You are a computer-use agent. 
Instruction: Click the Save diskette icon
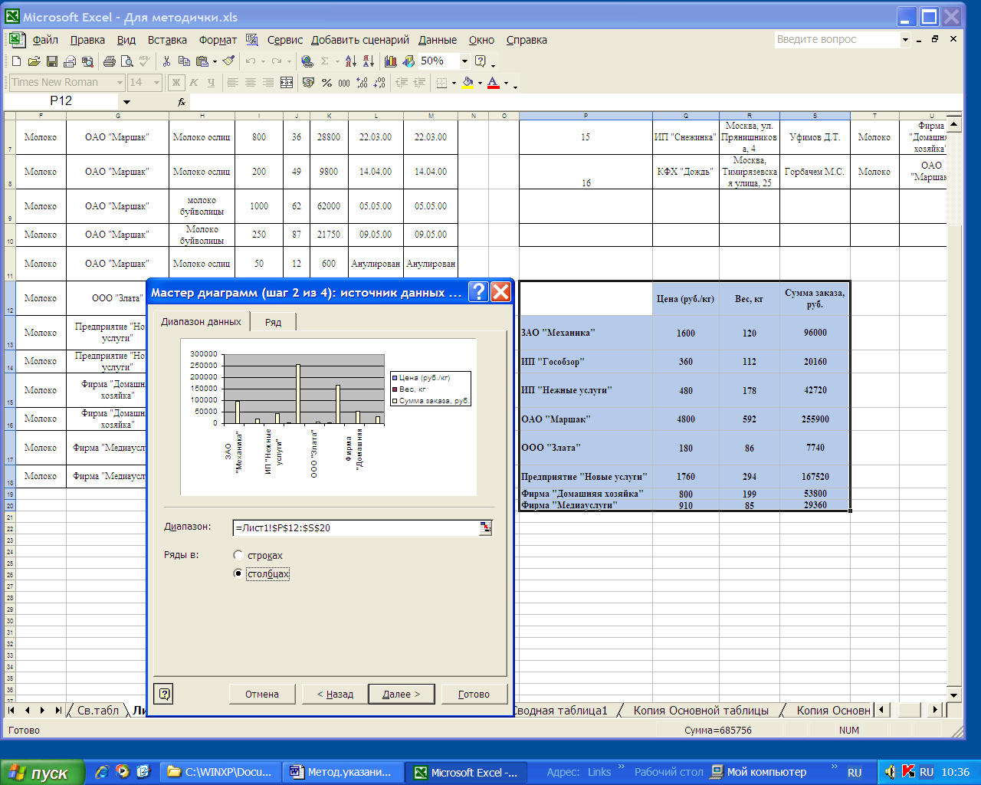click(51, 61)
